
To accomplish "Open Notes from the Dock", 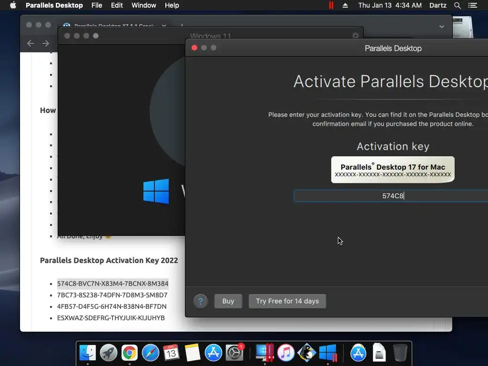I will pyautogui.click(x=193, y=353).
